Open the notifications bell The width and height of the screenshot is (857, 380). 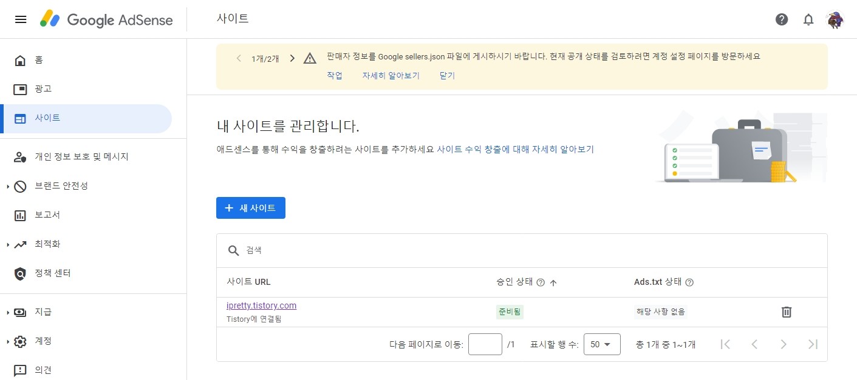tap(808, 19)
